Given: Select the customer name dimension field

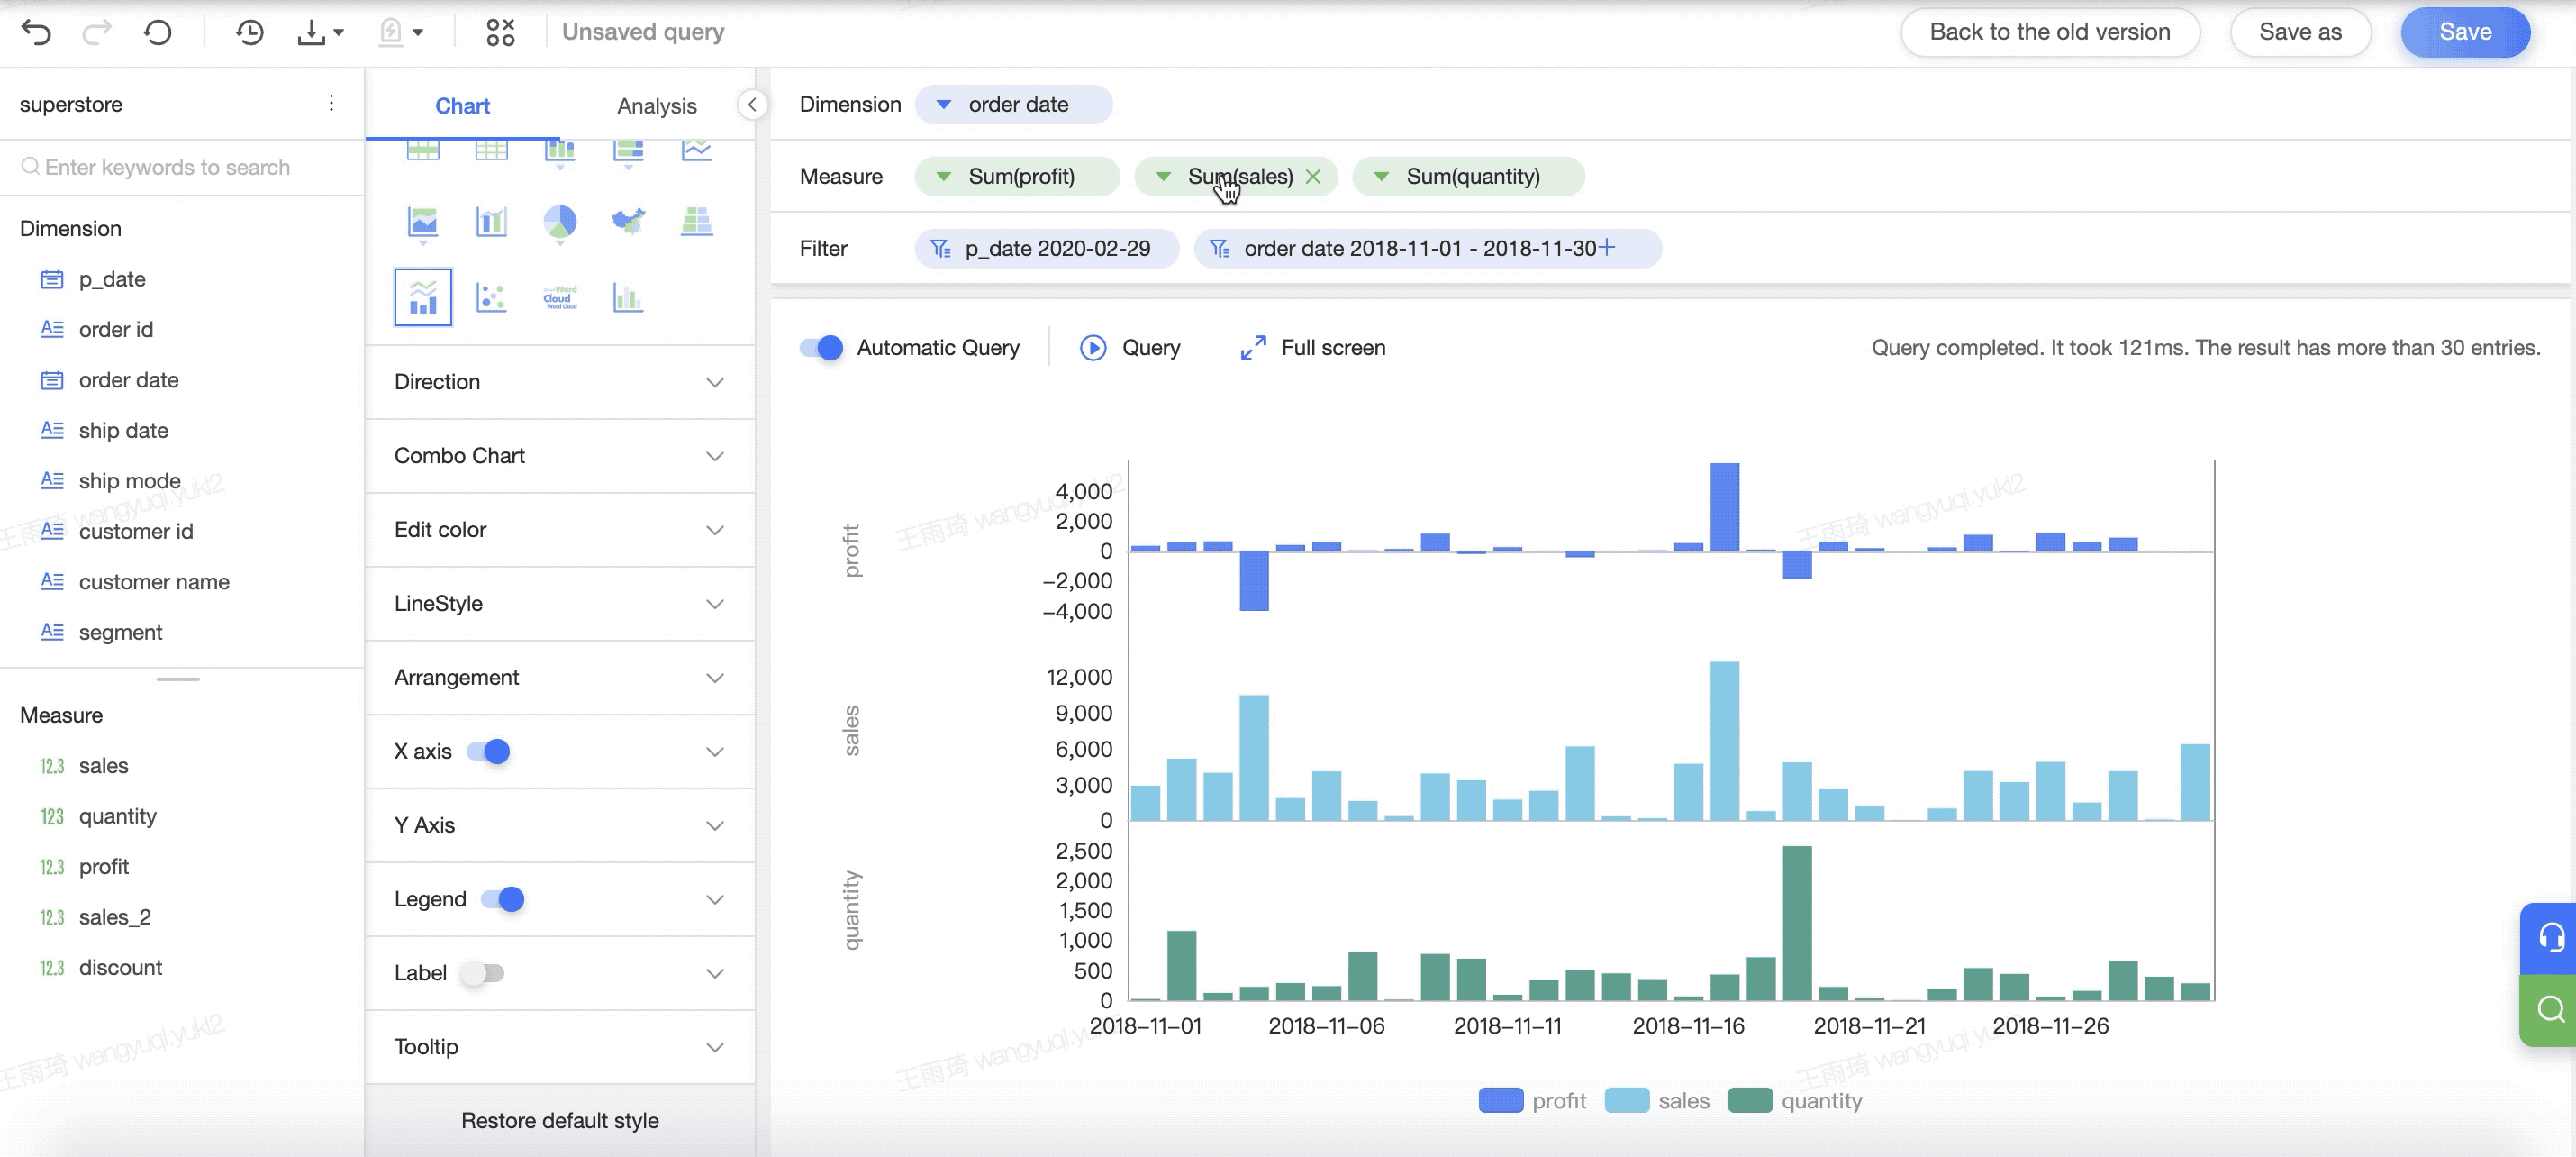Looking at the screenshot, I should [x=154, y=581].
